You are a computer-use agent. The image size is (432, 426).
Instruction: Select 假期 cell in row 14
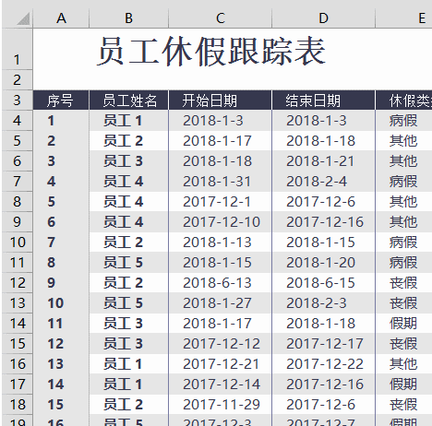pos(403,324)
